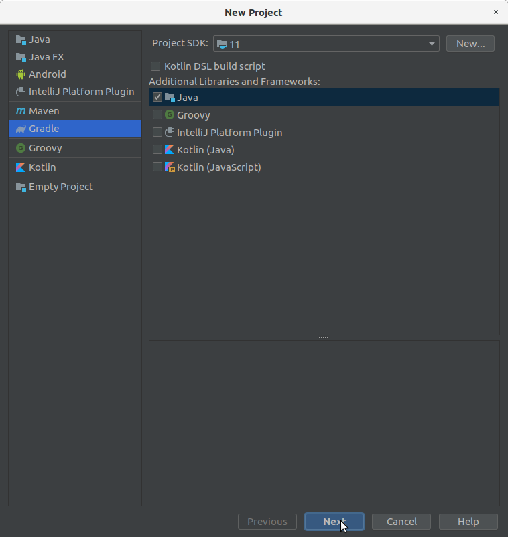Check the Groovy framework checkbox
The height and width of the screenshot is (537, 508).
(157, 114)
